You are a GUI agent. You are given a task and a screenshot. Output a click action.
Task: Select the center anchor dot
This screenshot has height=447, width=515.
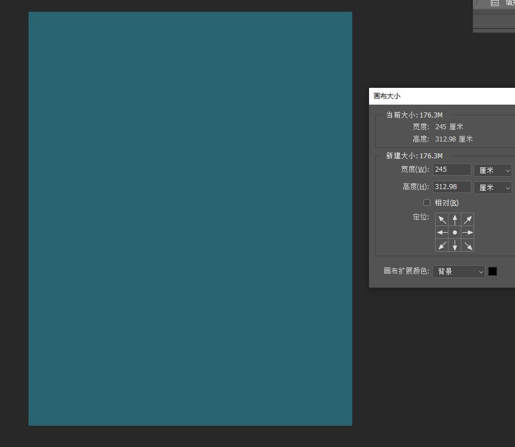tap(455, 232)
